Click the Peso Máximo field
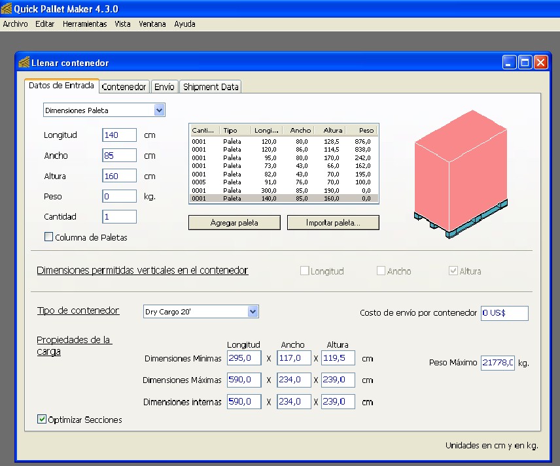This screenshot has width=560, height=466. click(498, 363)
